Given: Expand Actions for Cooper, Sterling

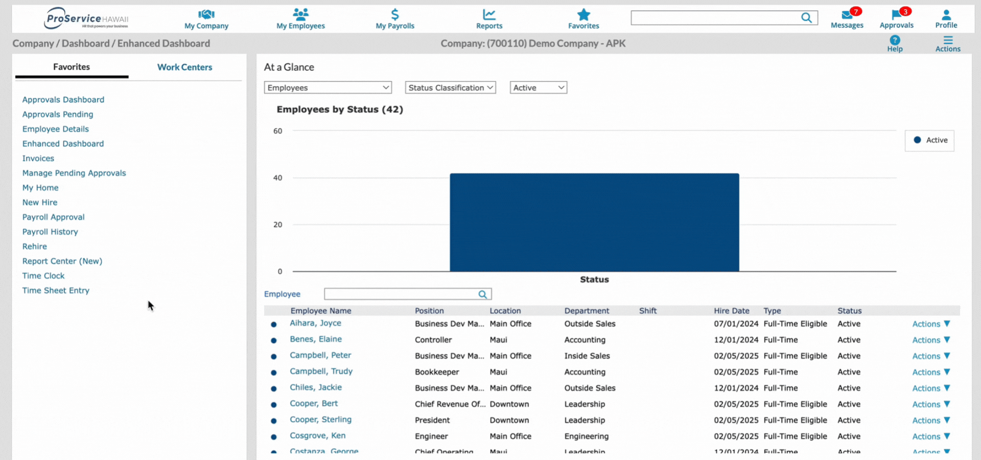Looking at the screenshot, I should (x=931, y=421).
